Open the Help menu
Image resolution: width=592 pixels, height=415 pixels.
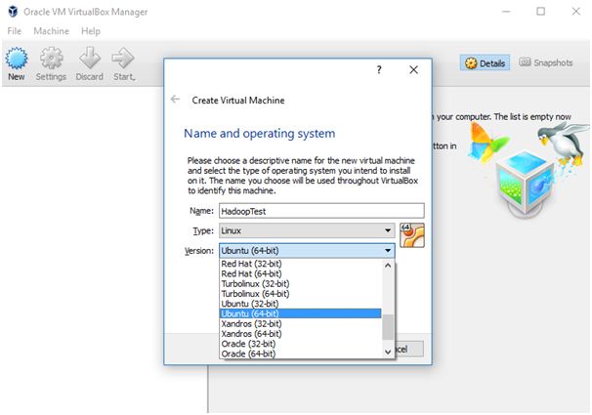tap(91, 31)
